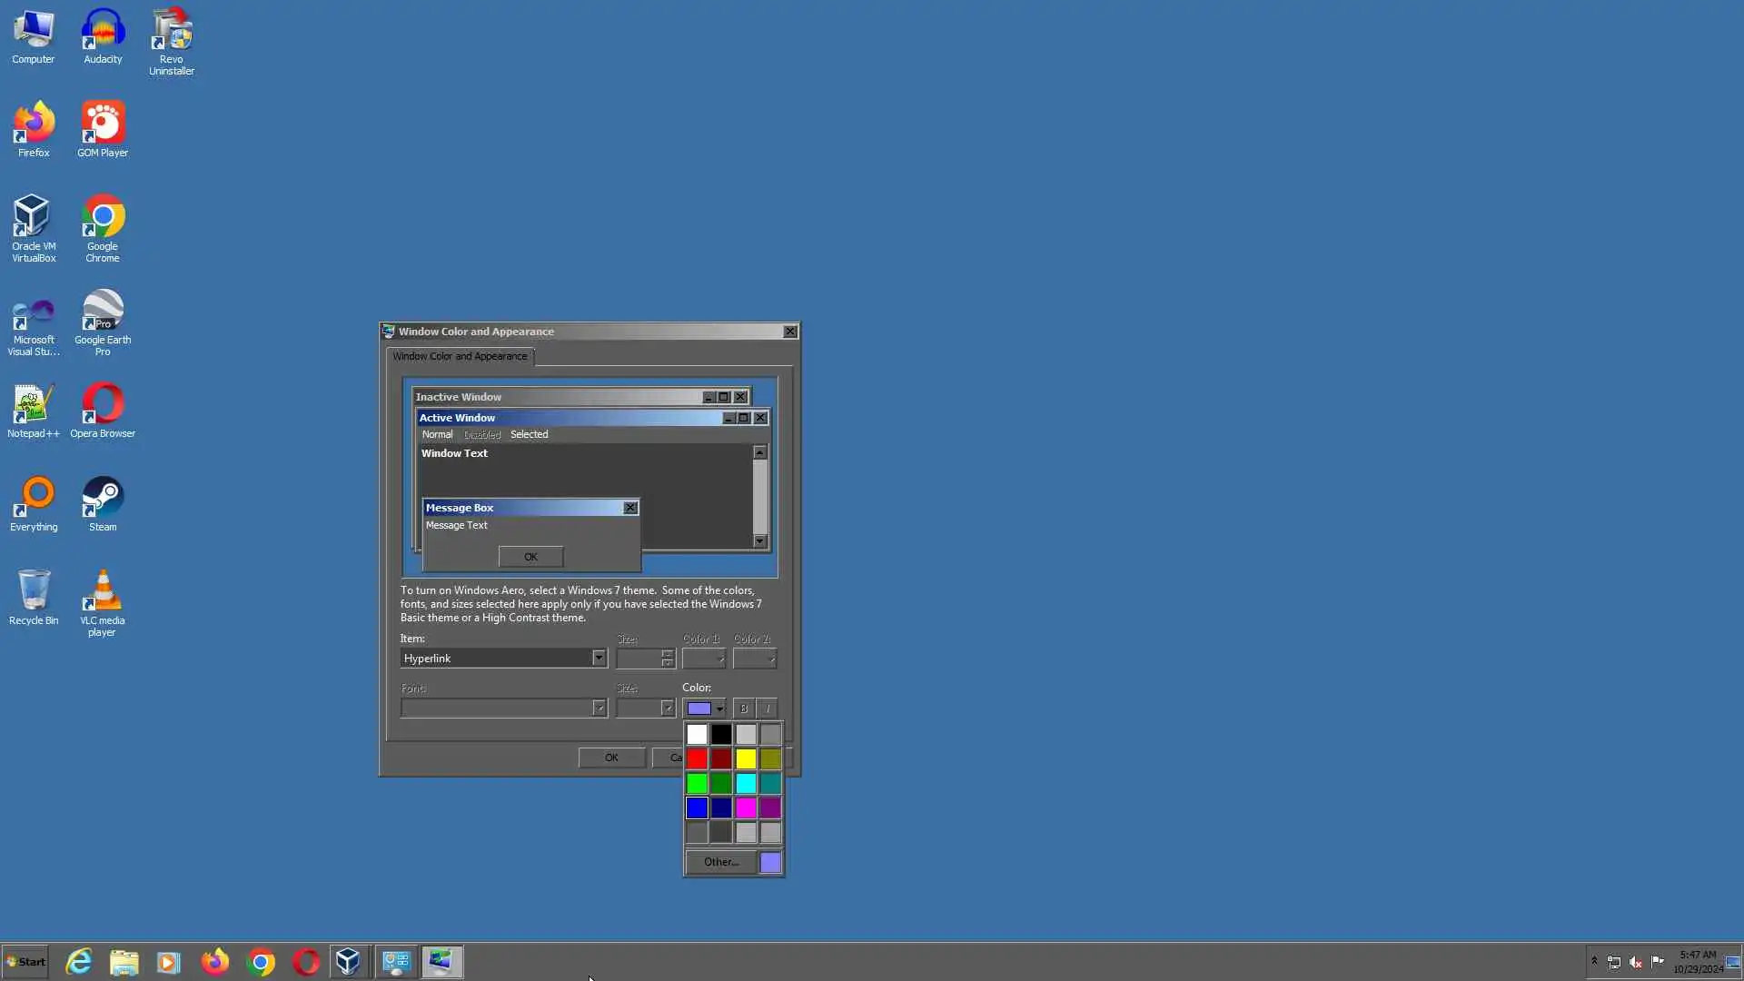Click the Other... color button
This screenshot has height=981, width=1744.
click(721, 862)
